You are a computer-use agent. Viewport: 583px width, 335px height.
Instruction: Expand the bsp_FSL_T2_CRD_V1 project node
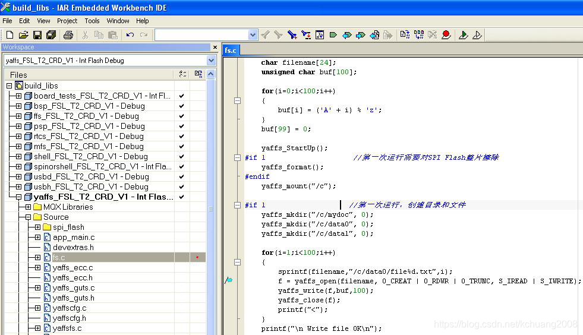[18, 106]
